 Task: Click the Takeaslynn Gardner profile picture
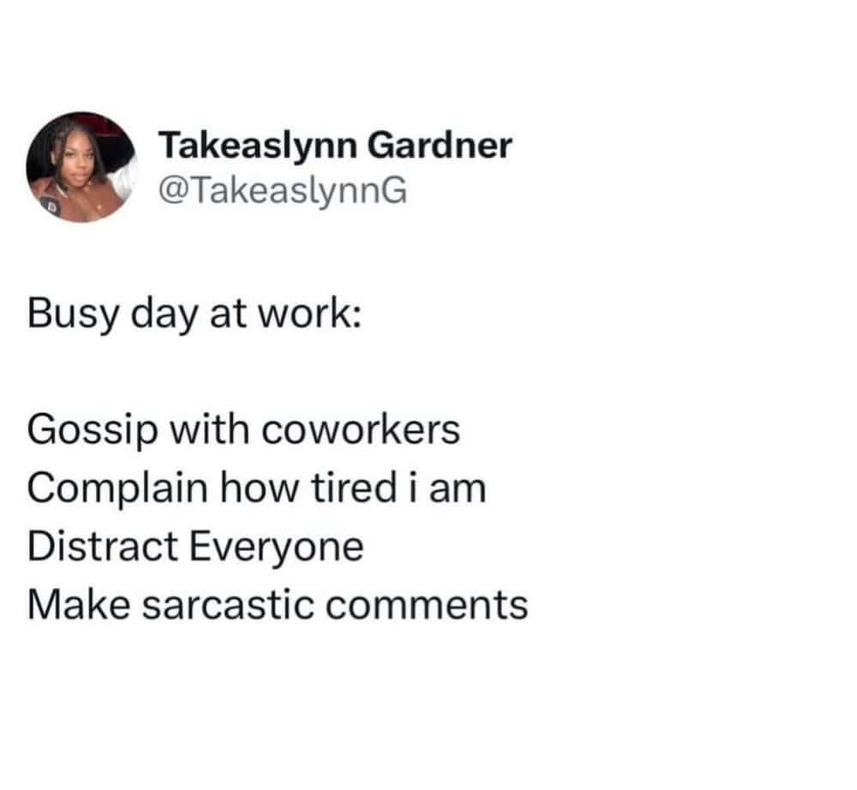[x=82, y=167]
